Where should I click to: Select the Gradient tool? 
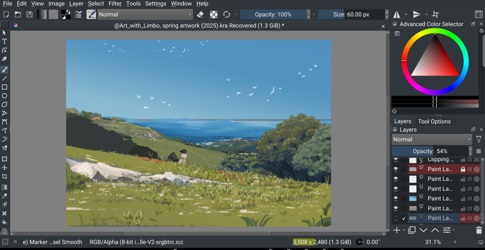coord(4,187)
